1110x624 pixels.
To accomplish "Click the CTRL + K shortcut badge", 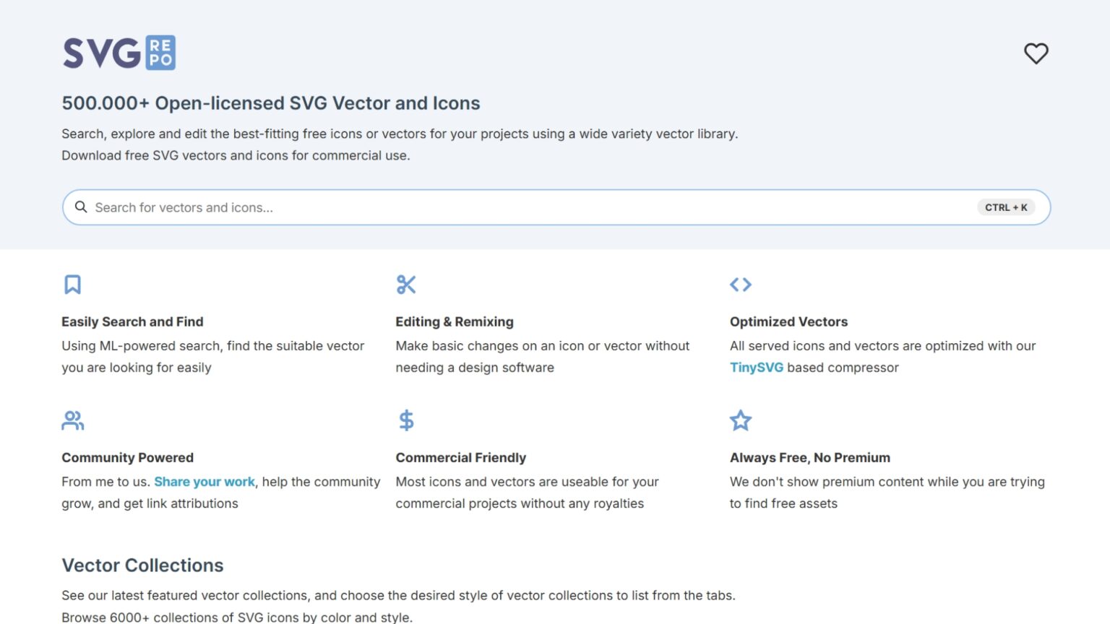I will (x=1006, y=207).
